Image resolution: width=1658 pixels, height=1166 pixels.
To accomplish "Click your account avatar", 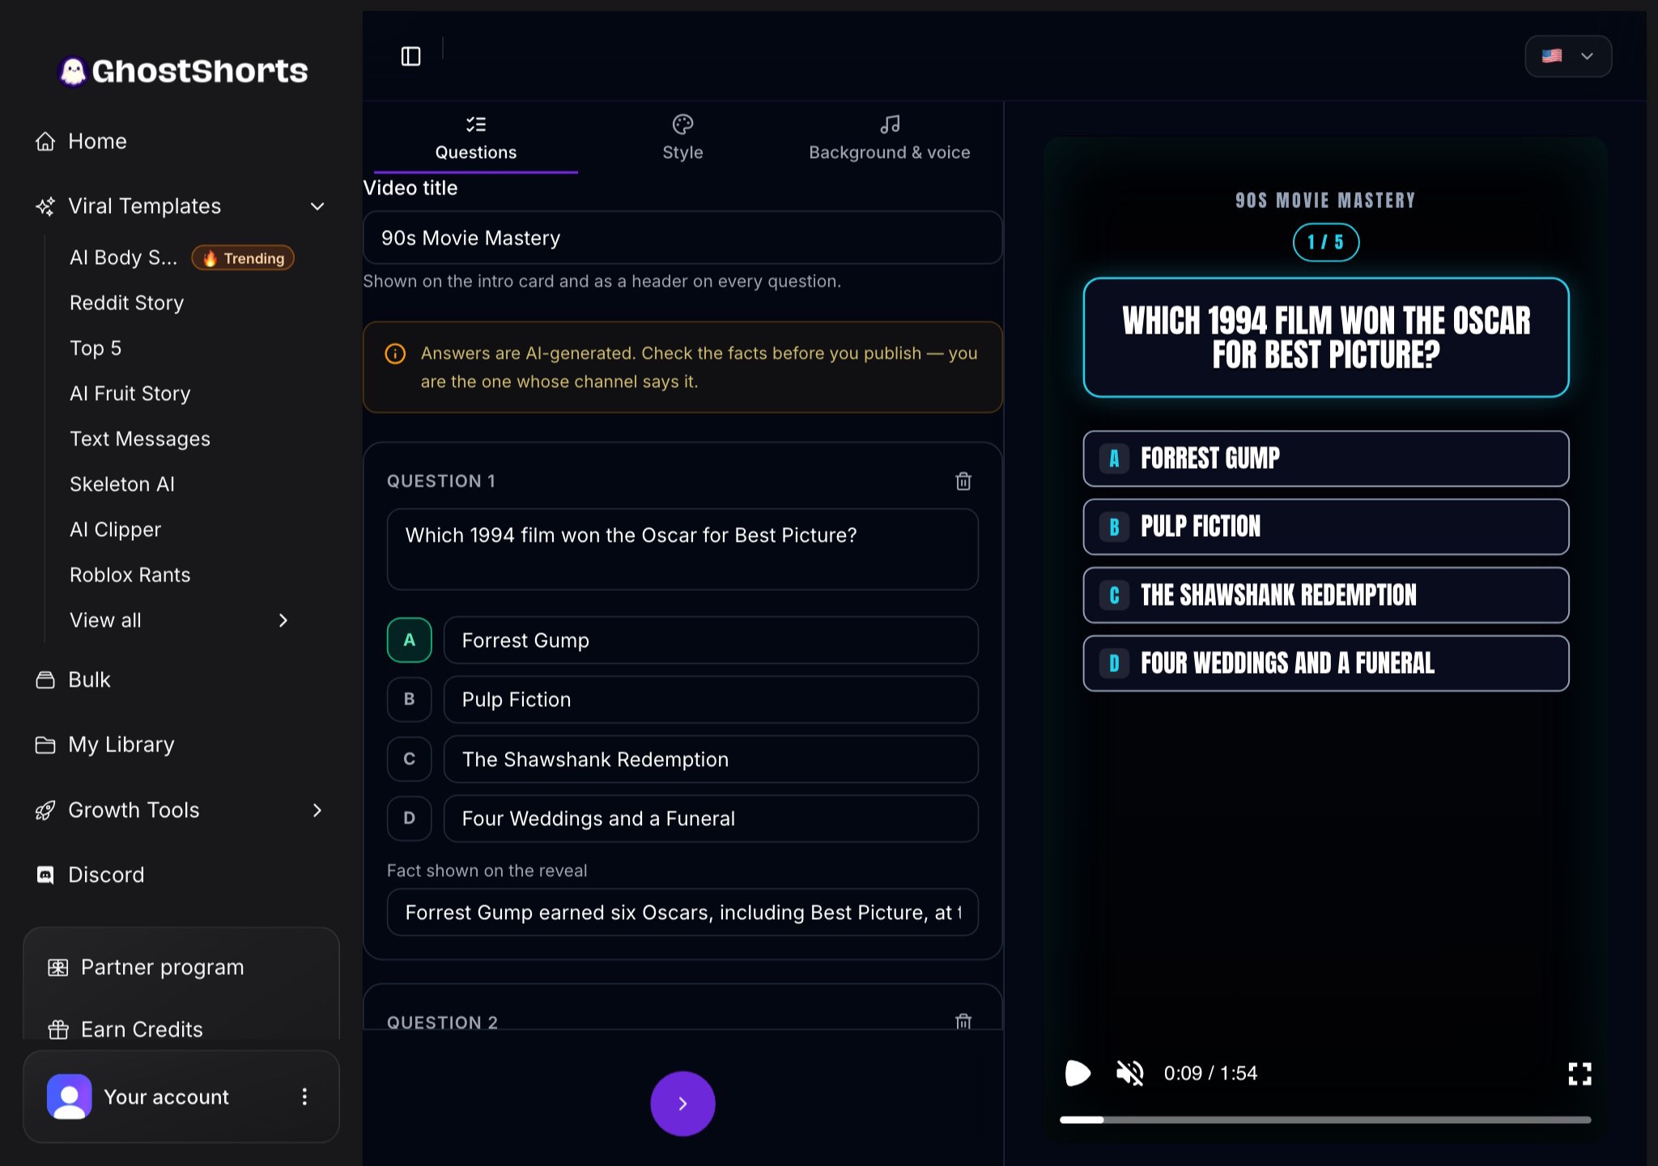I will [70, 1096].
